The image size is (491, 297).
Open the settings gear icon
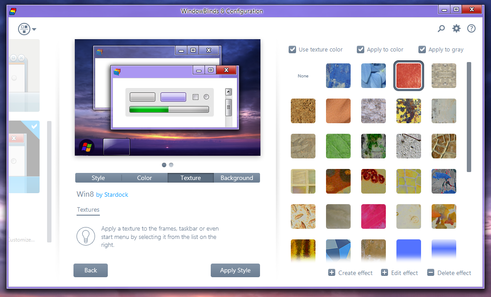(456, 29)
